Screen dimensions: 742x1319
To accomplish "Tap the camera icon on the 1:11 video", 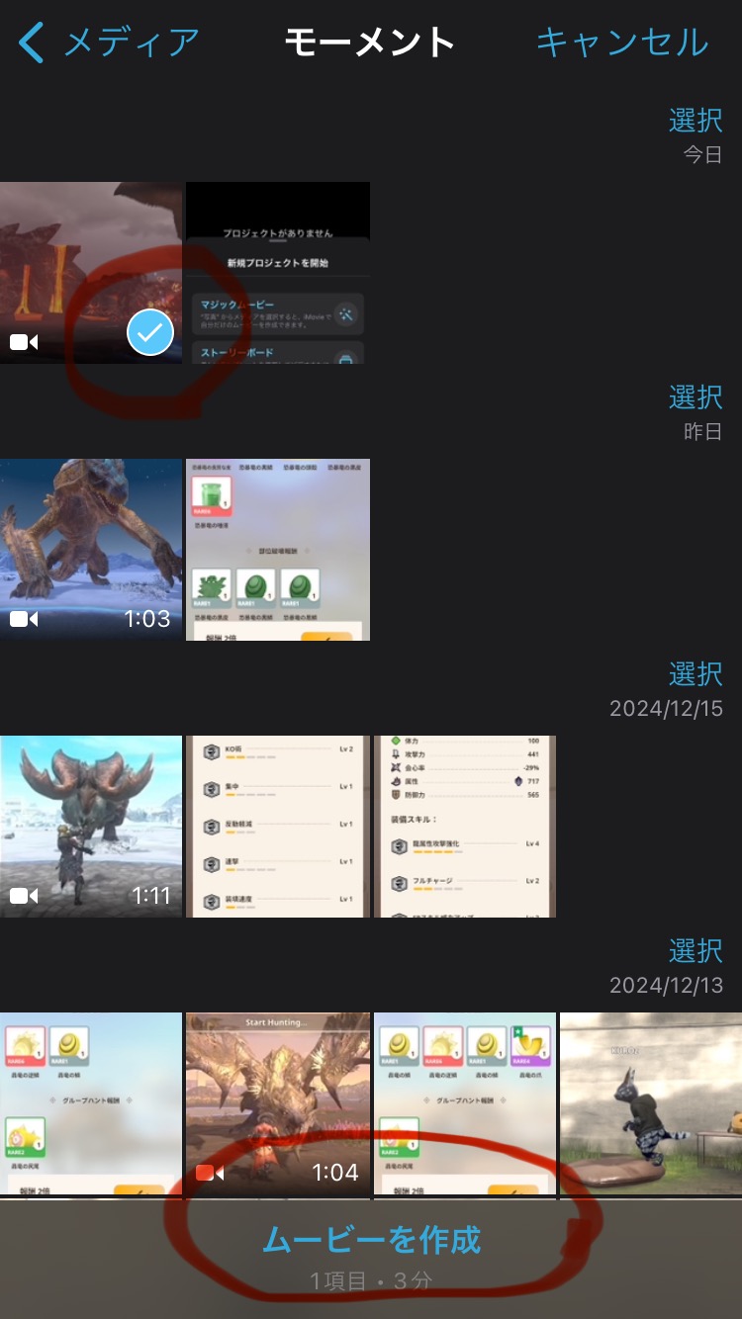I will [x=24, y=896].
